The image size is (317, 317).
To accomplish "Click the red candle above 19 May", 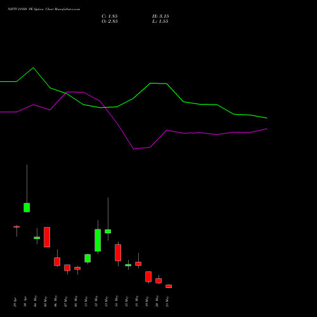I will point(148,276).
